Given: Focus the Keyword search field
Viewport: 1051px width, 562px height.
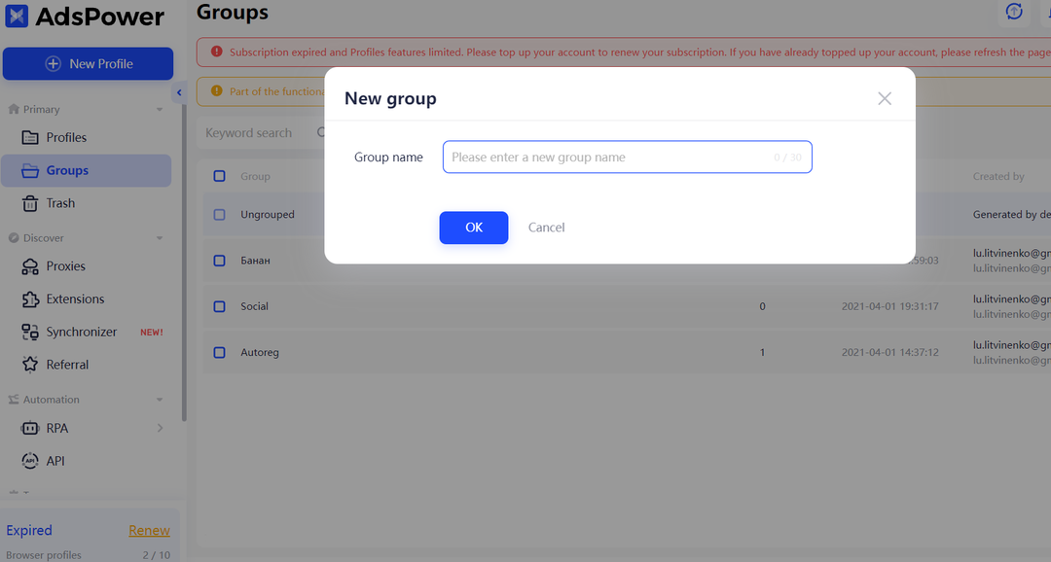Looking at the screenshot, I should (x=263, y=132).
